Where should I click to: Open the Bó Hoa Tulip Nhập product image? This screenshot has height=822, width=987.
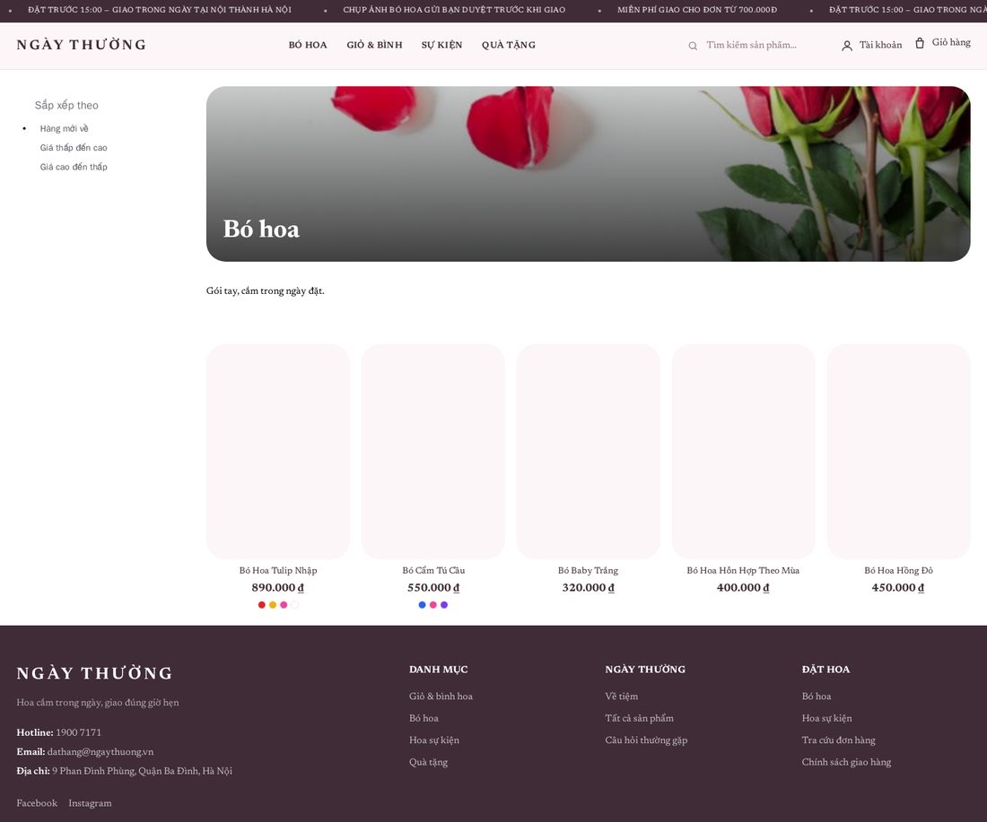(x=278, y=452)
